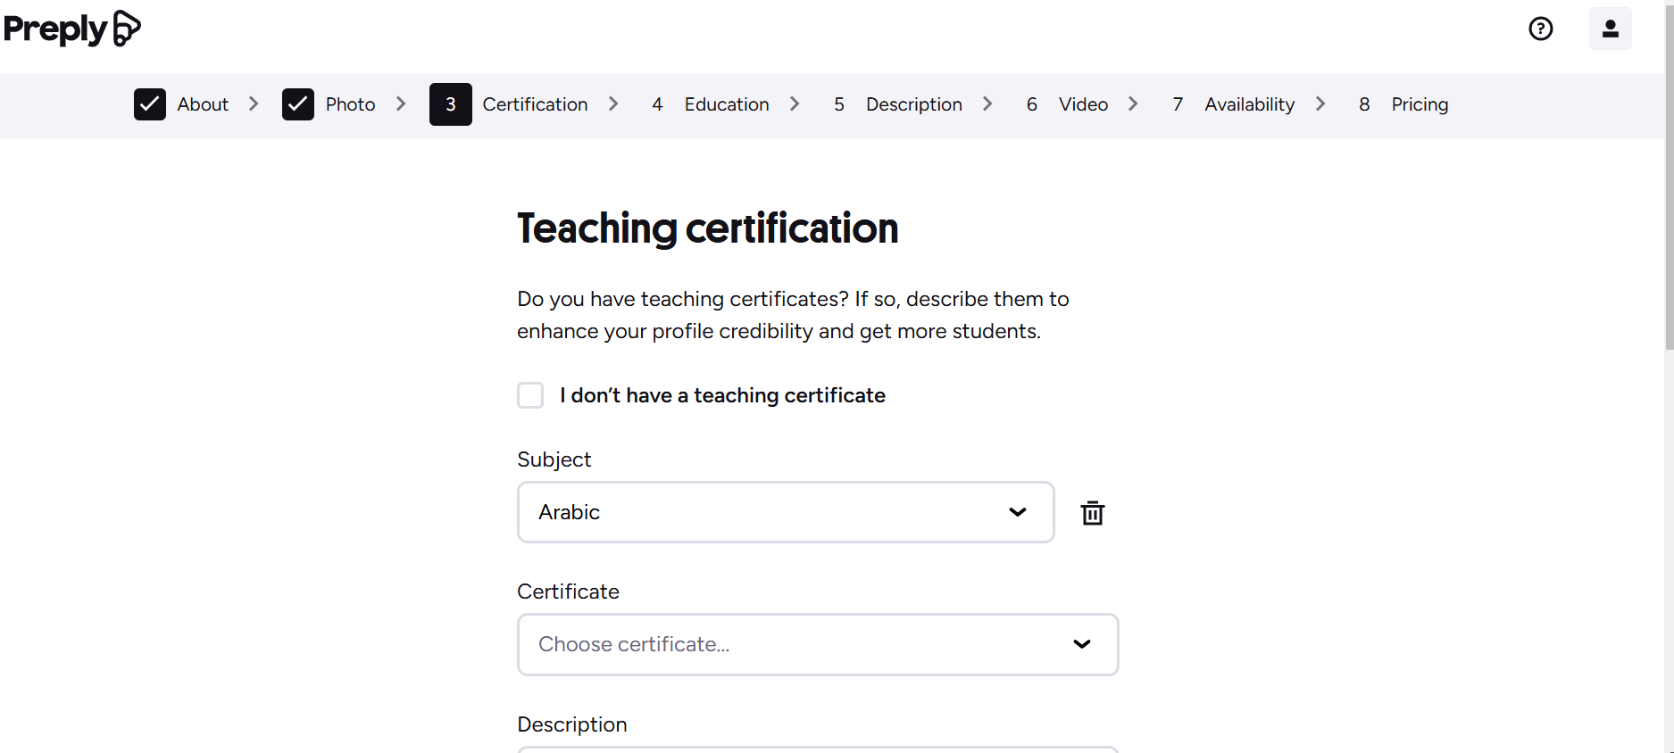Open the user profile icon
The width and height of the screenshot is (1674, 753).
[x=1610, y=29]
